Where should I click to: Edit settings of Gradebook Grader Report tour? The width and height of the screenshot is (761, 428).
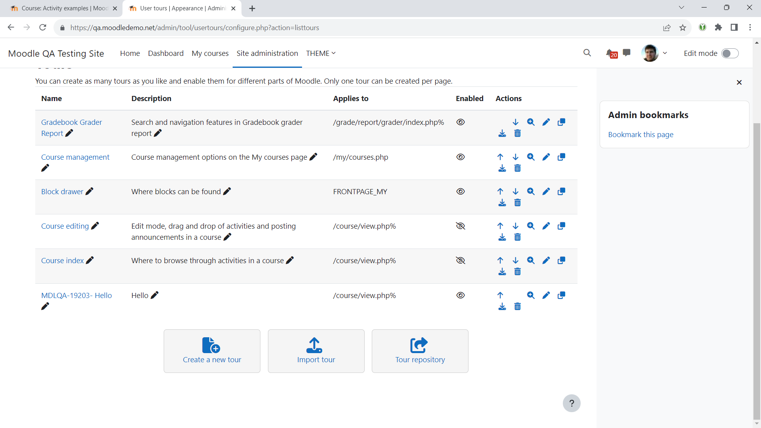click(x=546, y=122)
